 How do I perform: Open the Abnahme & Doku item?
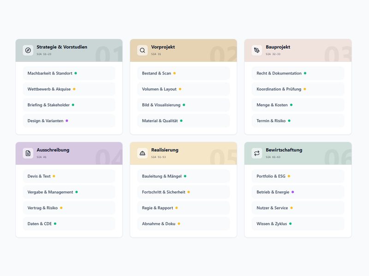[184, 224]
